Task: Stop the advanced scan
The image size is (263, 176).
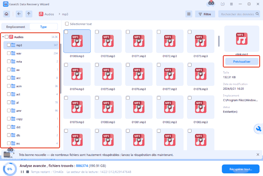Action: pos(28,172)
